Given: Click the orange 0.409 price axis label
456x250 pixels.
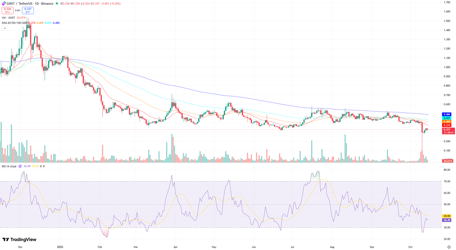Looking at the screenshot, I should pyautogui.click(x=447, y=121).
